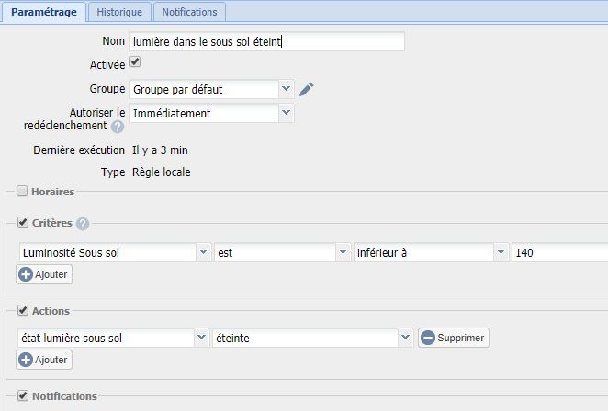608x411 pixels.
Task: Expand the Immédiatement retrigger dropdown
Action: coord(211,113)
